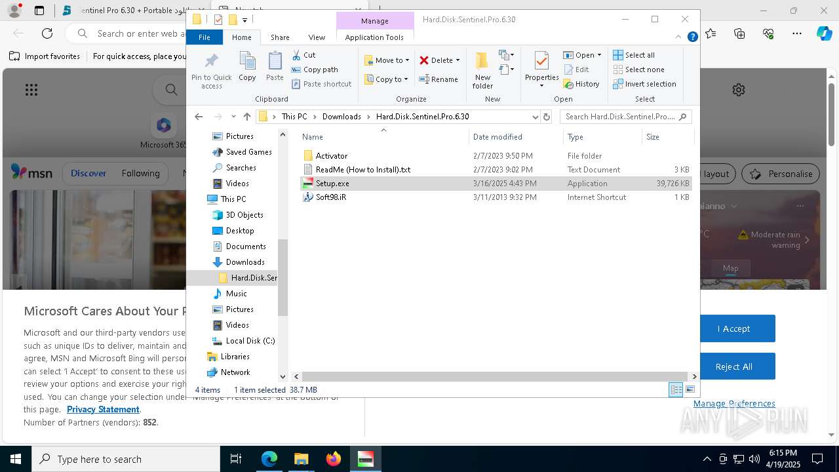Select Local Disk (C:) in tree
Screen dimensions: 839x472
click(x=250, y=341)
